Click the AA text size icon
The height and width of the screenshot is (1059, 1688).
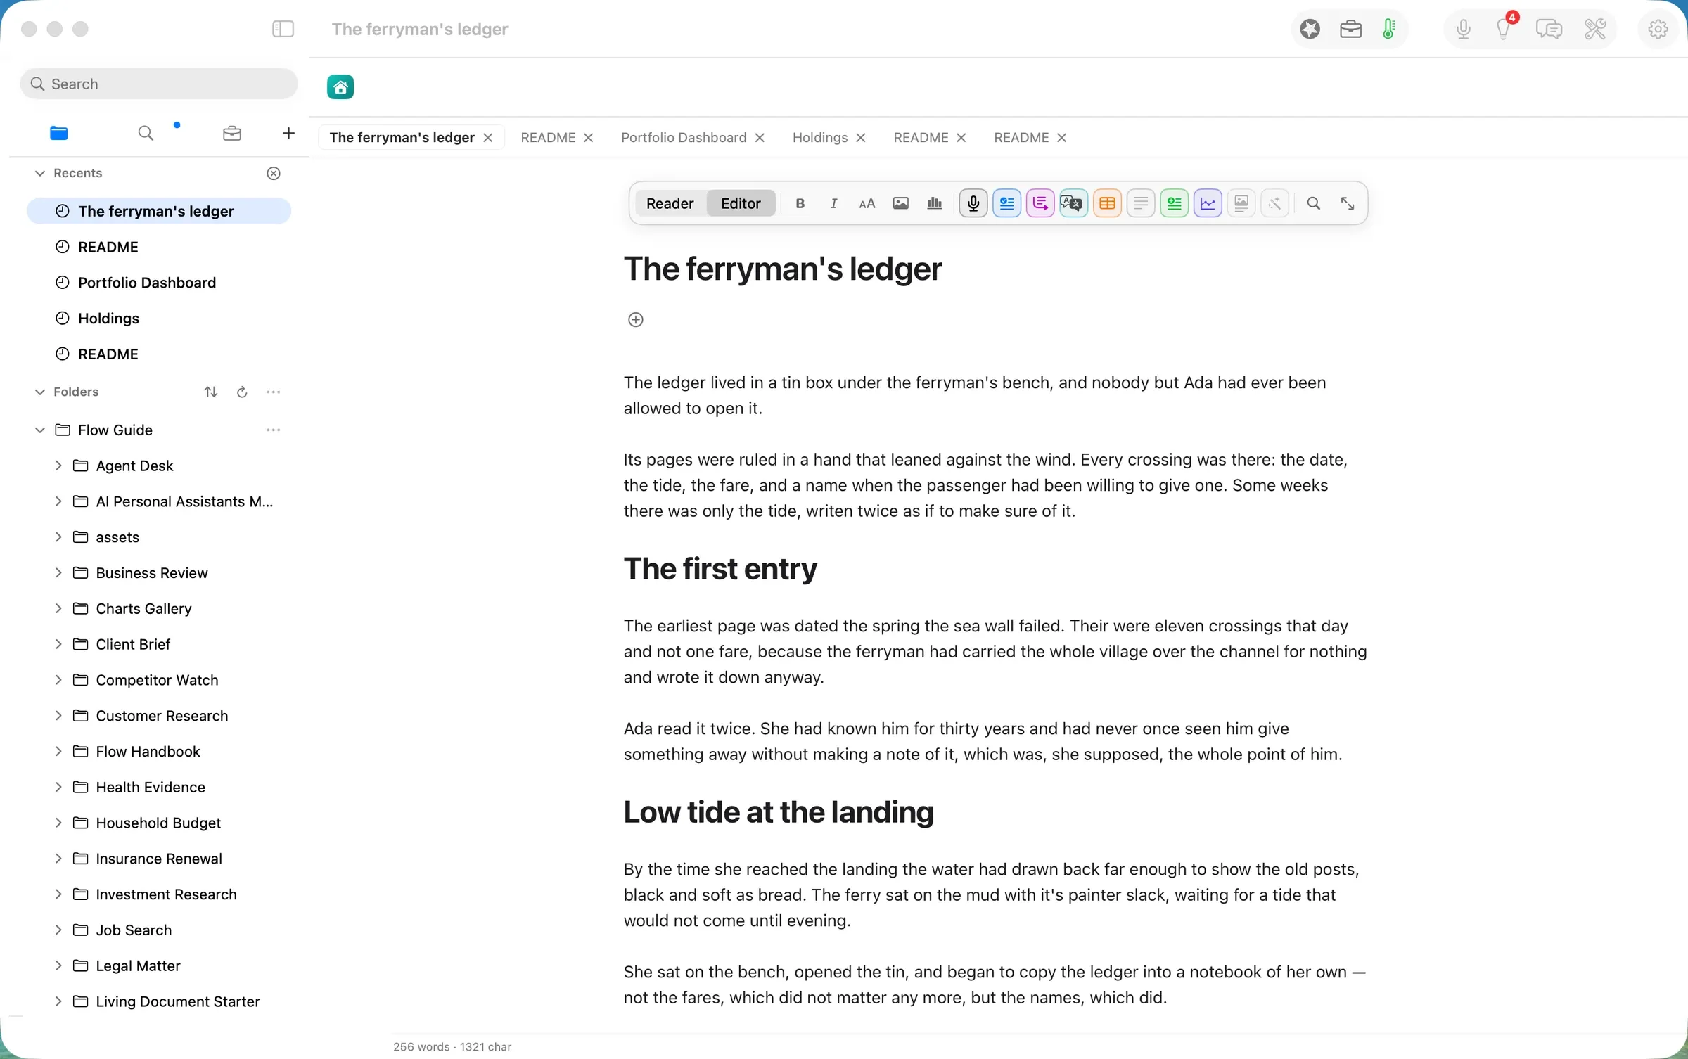click(867, 203)
